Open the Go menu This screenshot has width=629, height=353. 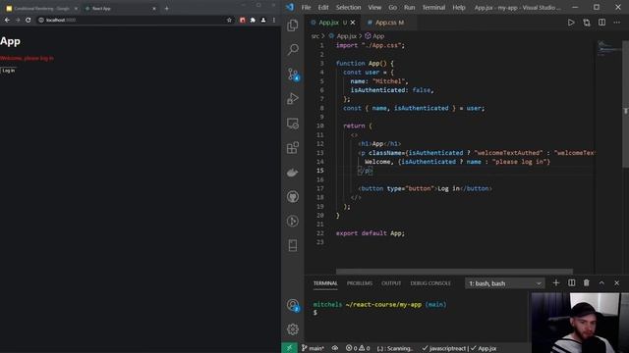392,7
